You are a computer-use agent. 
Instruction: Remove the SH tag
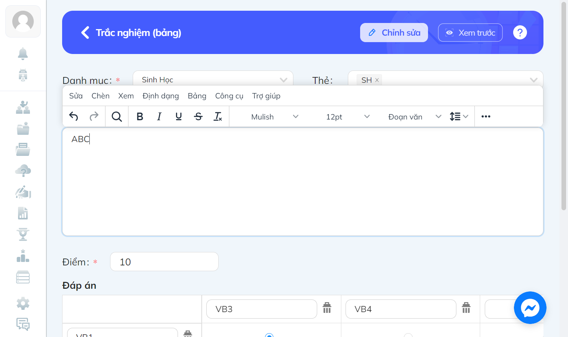coord(377,80)
